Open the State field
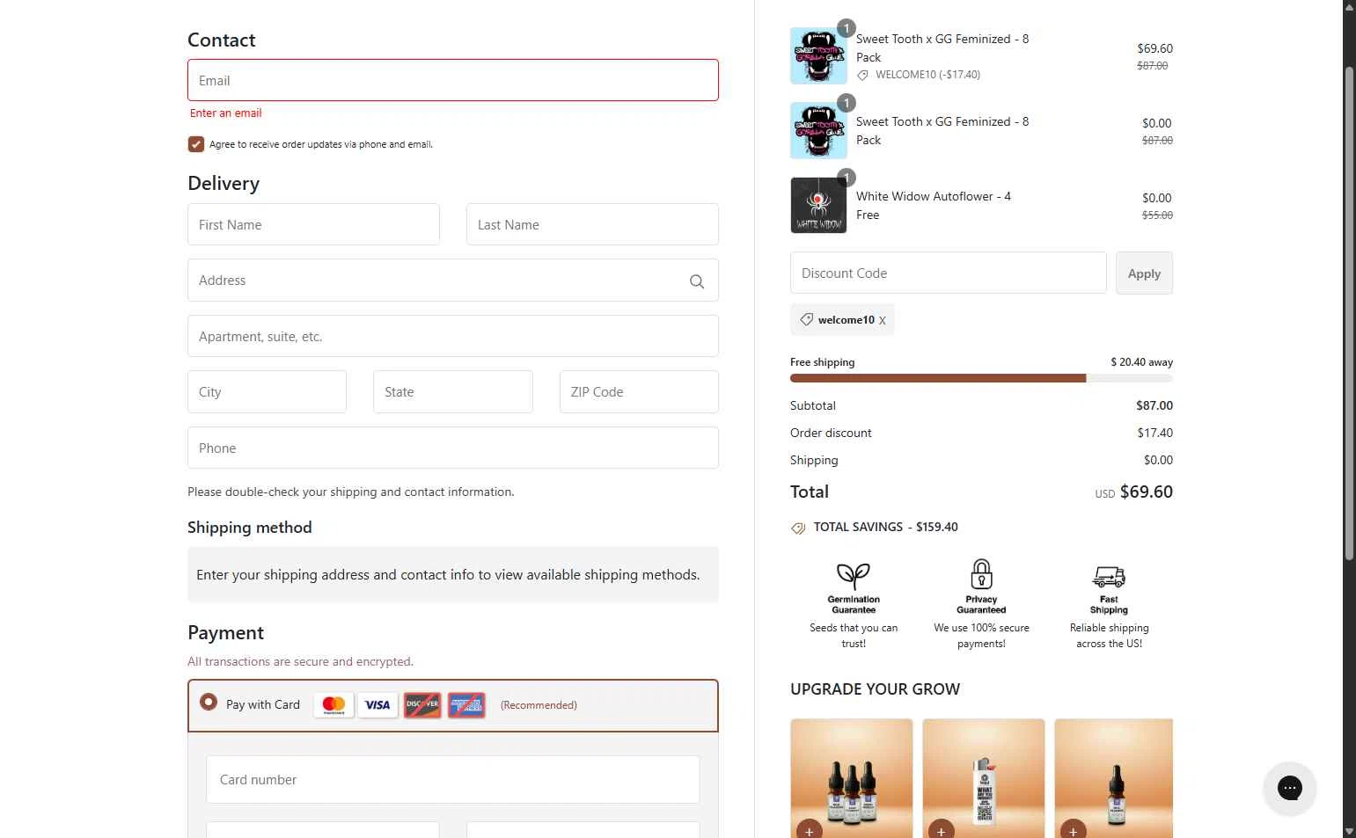 click(x=453, y=391)
